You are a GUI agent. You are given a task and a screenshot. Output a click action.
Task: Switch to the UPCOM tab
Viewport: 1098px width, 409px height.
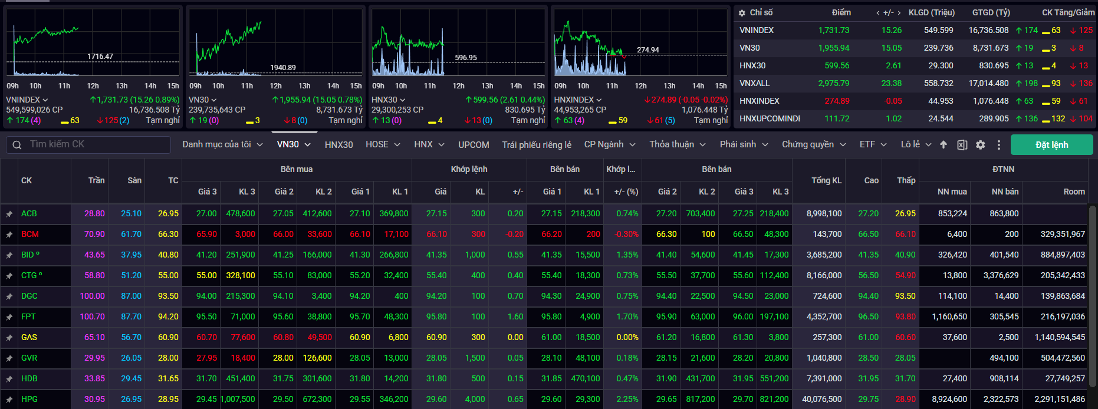click(474, 144)
